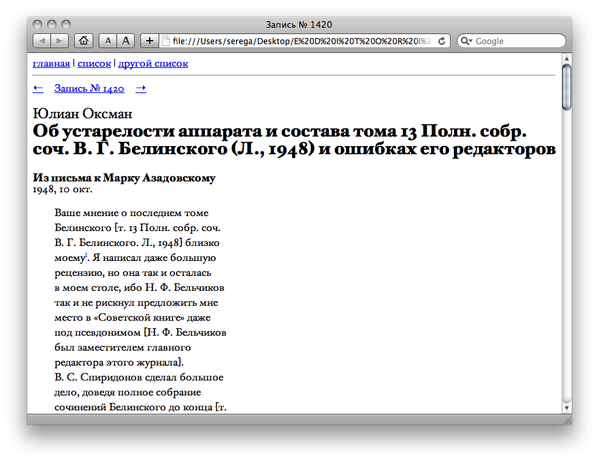The width and height of the screenshot is (599, 462).
Task: Follow the "список" link
Action: tap(94, 64)
